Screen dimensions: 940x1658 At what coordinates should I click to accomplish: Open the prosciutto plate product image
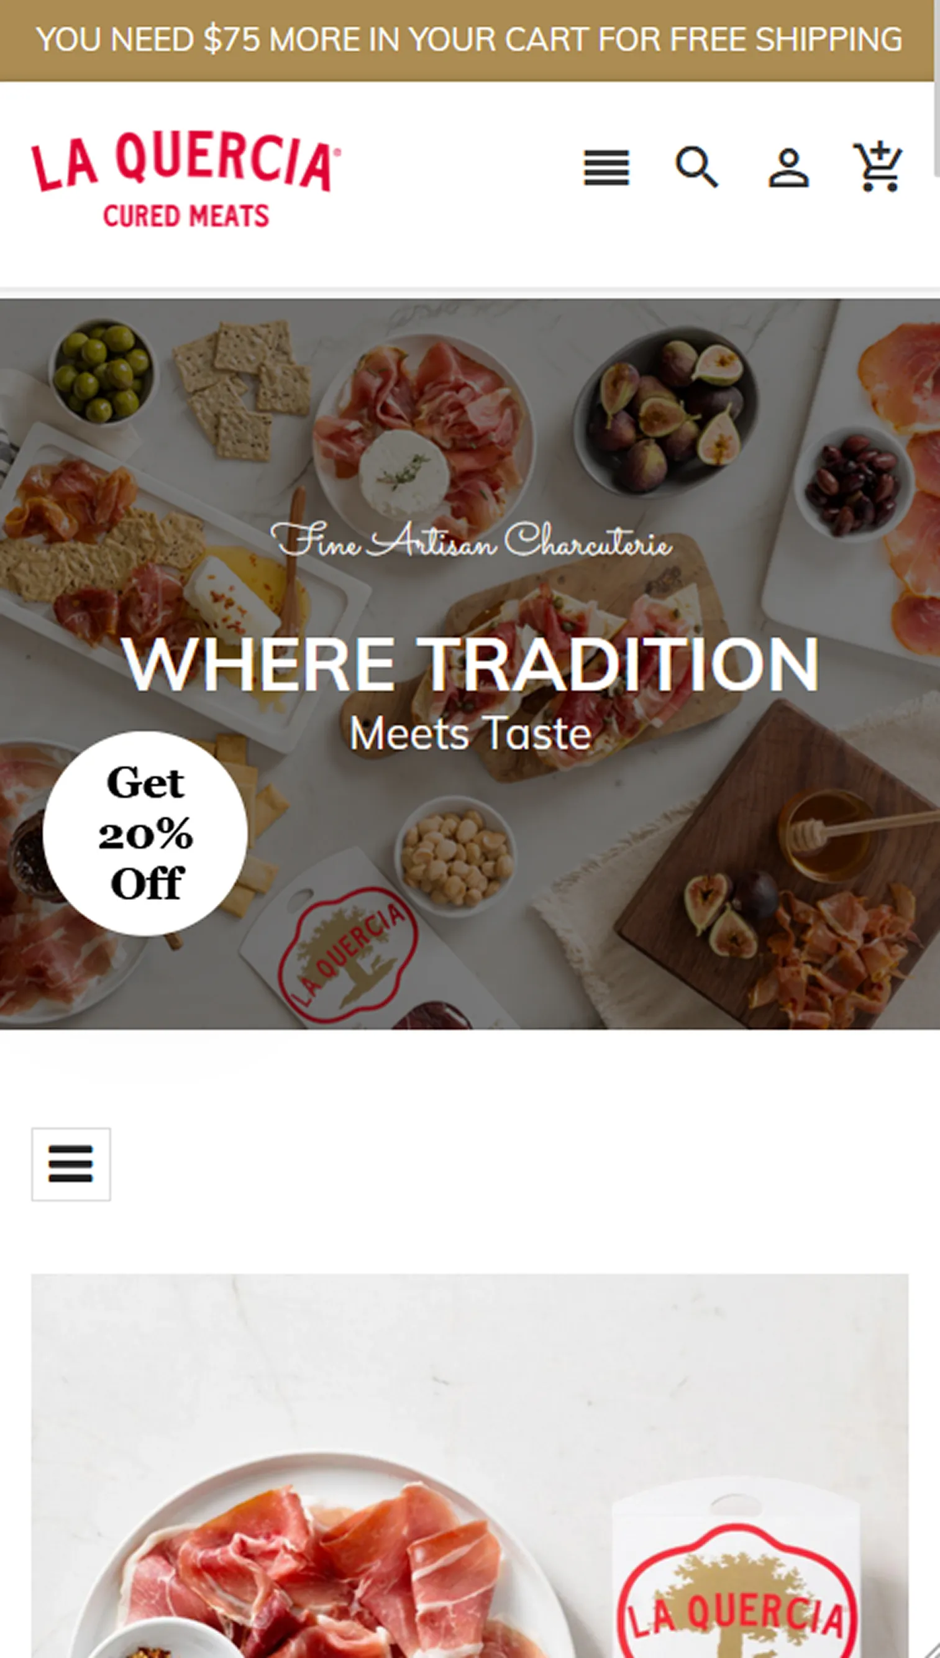469,1465
